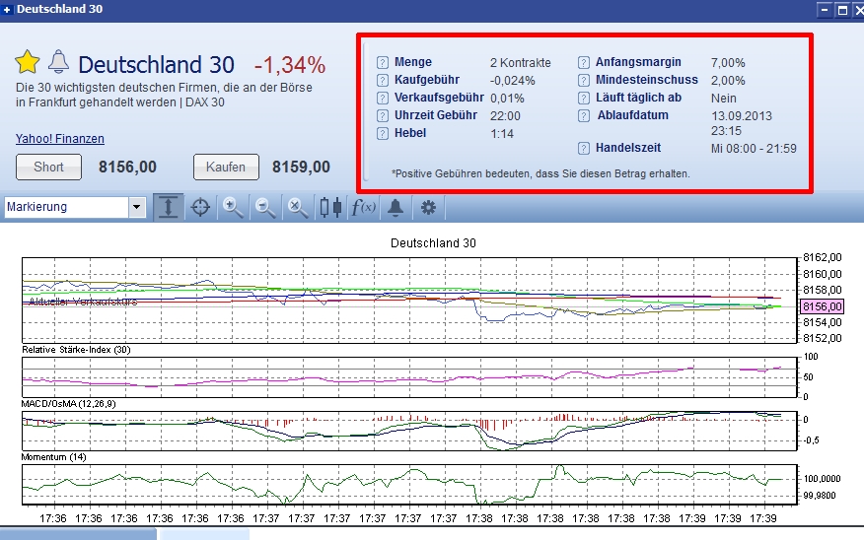Click the Anfangsmargin value 7,00%
The height and width of the screenshot is (540, 864).
coord(728,63)
